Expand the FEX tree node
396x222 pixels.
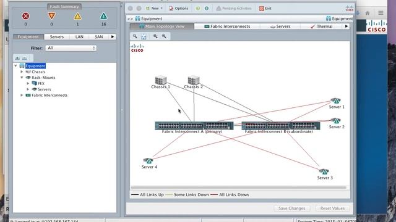28,83
